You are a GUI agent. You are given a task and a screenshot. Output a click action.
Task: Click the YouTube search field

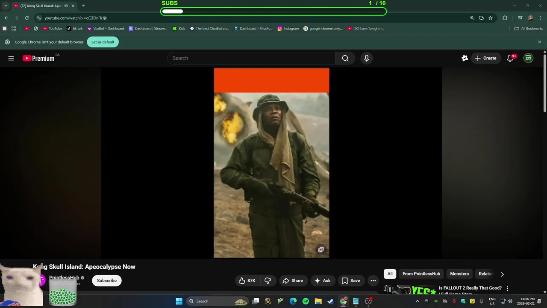tap(251, 58)
